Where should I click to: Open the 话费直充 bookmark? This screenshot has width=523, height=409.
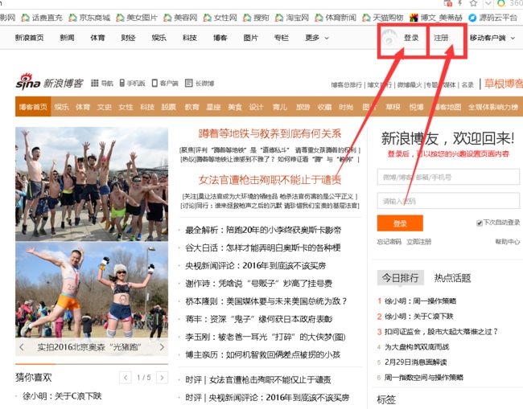[x=42, y=18]
